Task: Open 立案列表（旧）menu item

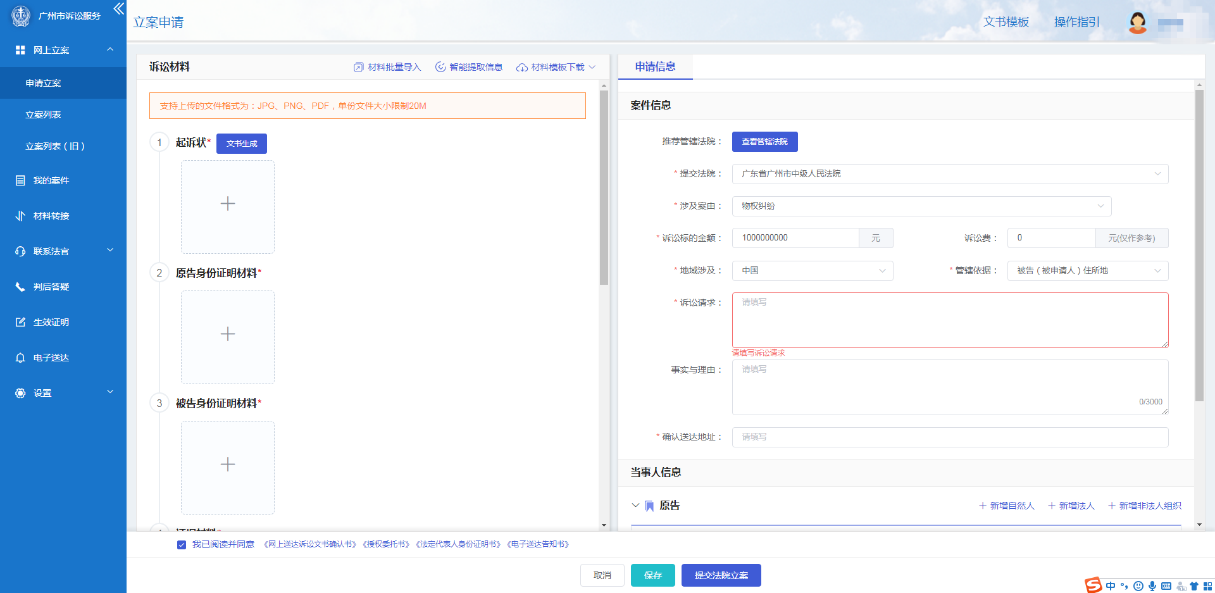Action: 63,146
